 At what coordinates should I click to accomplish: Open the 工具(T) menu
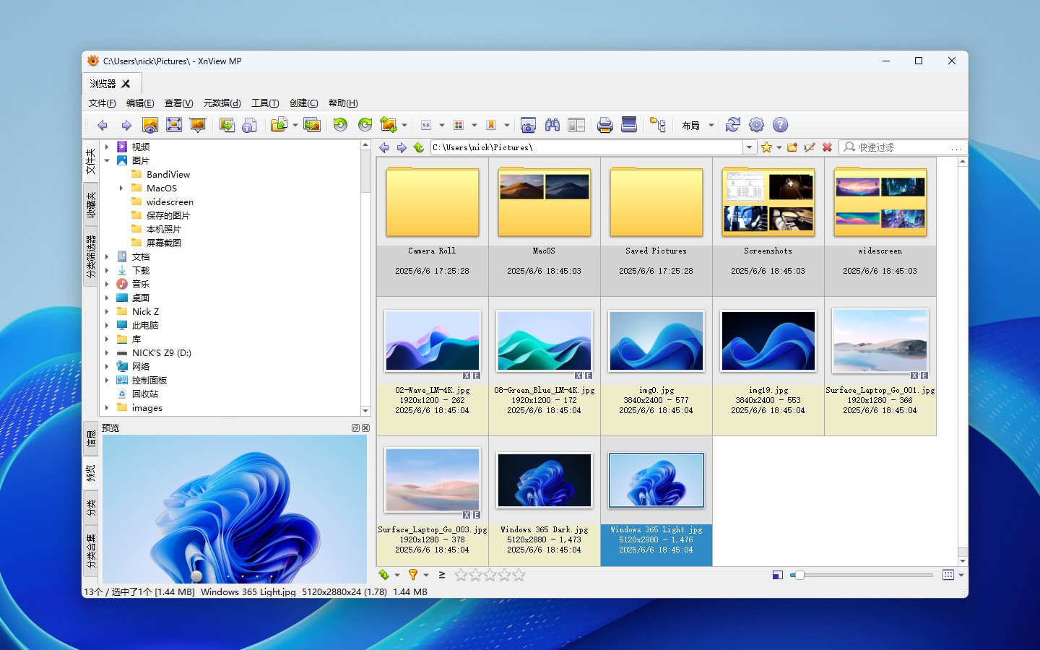(x=265, y=103)
